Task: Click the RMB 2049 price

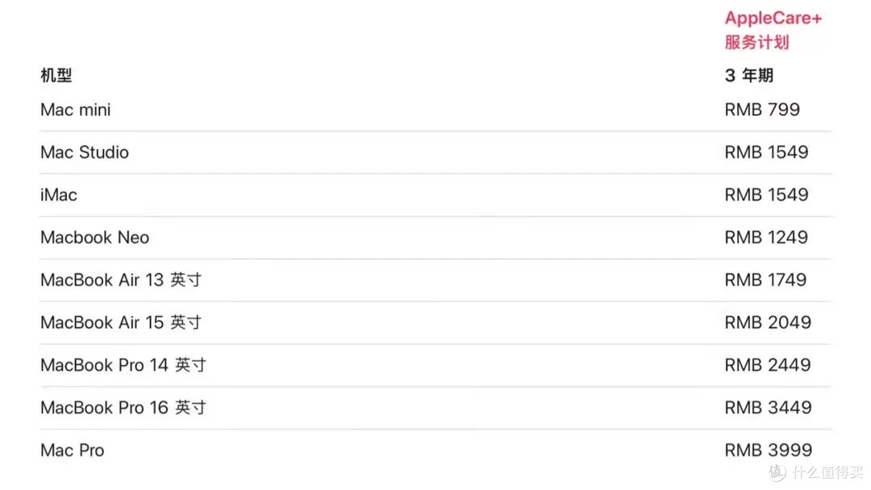Action: pyautogui.click(x=768, y=322)
